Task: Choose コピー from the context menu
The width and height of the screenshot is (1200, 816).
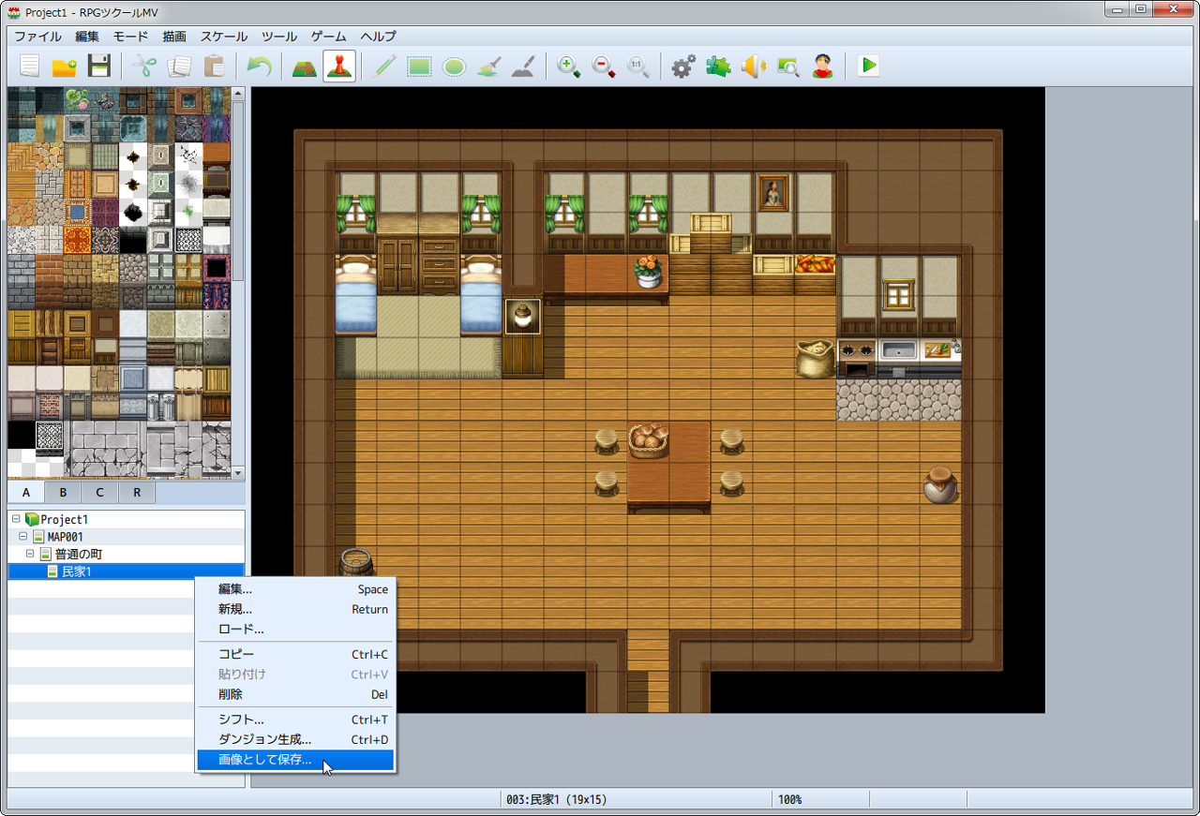Action: click(x=295, y=654)
